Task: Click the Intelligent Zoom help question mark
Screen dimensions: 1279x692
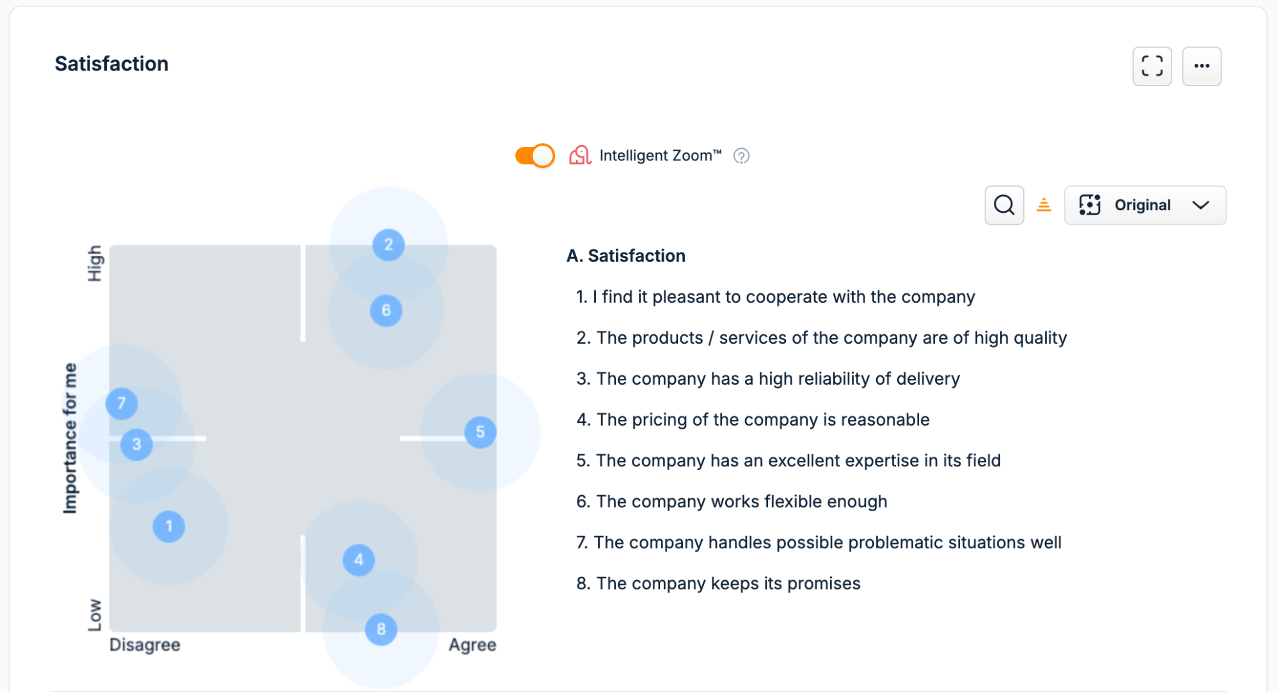Action: [x=741, y=156]
